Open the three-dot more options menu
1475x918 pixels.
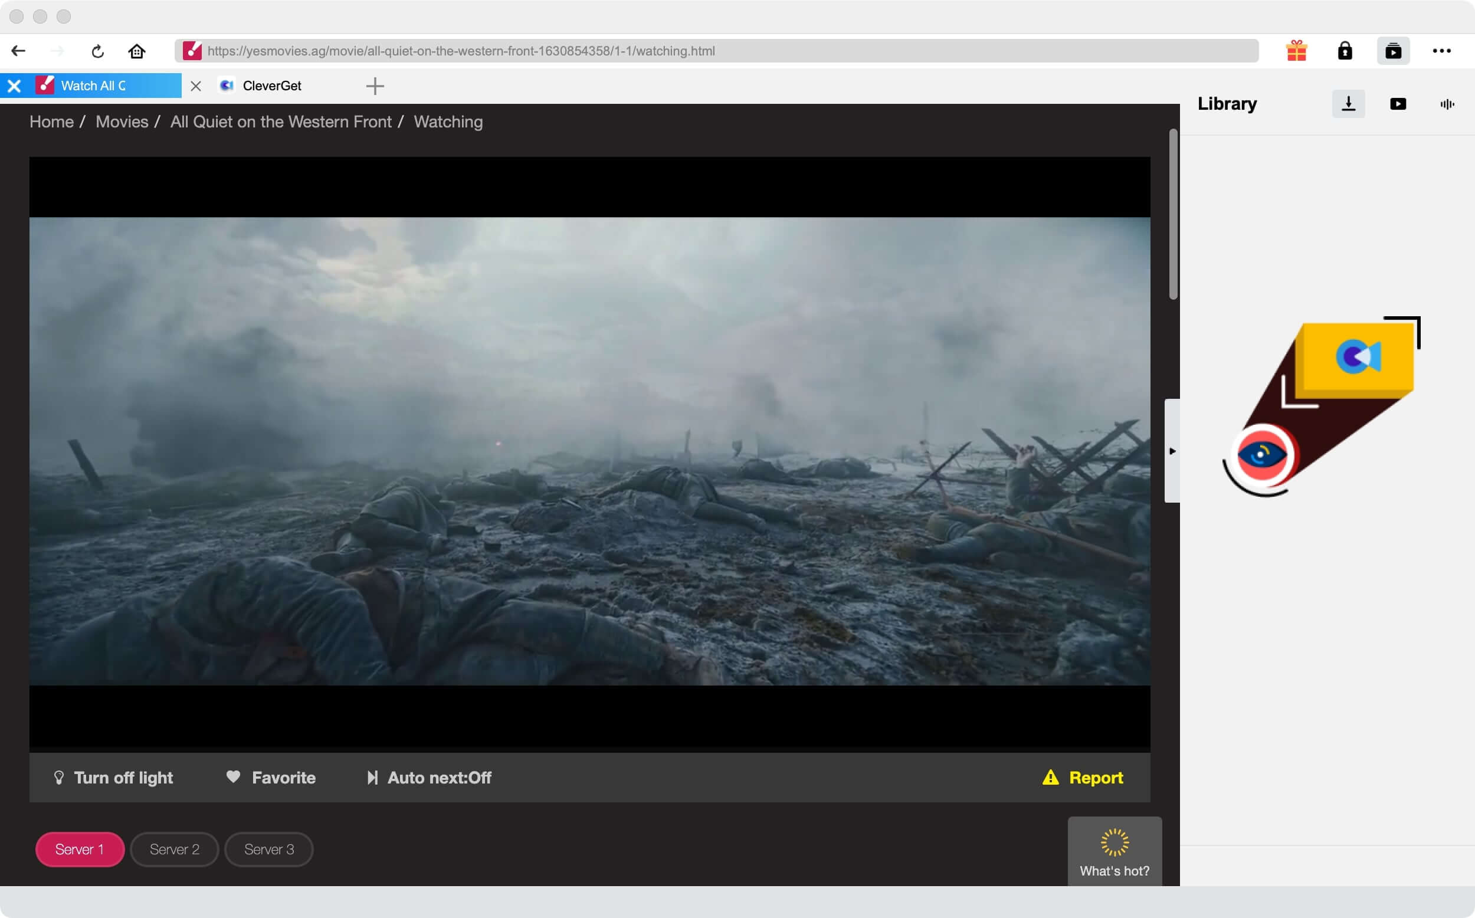click(1441, 51)
